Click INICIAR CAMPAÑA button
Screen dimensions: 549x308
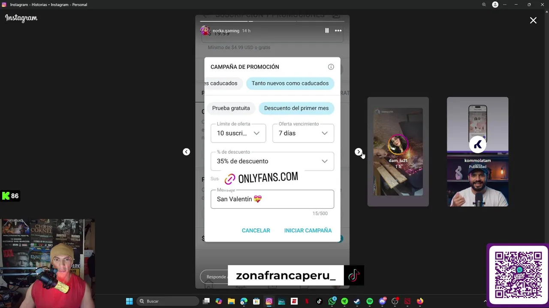pos(308,231)
